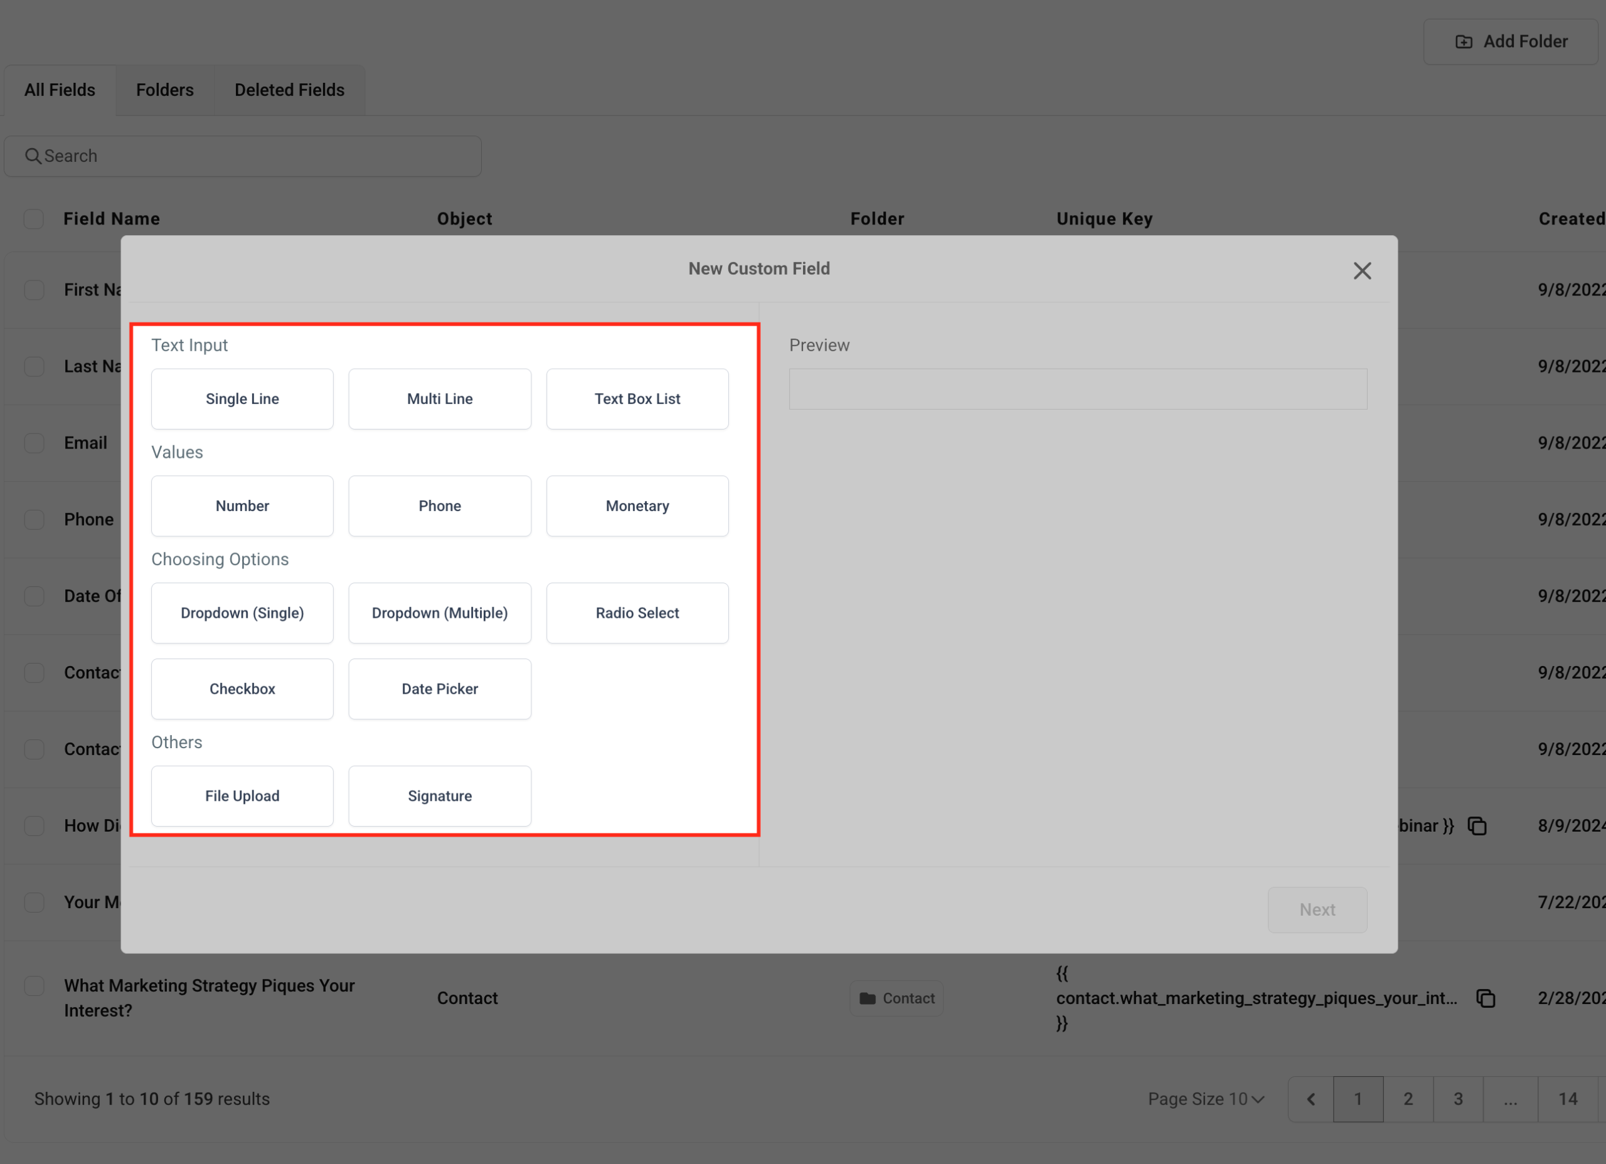Check the Email row checkbox
This screenshot has width=1606, height=1164.
tap(34, 443)
